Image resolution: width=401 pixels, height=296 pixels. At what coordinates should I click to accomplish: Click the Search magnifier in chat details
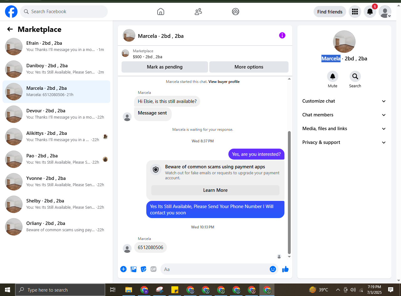[x=355, y=76]
